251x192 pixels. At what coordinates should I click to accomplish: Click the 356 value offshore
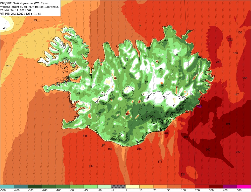tap(186, 137)
